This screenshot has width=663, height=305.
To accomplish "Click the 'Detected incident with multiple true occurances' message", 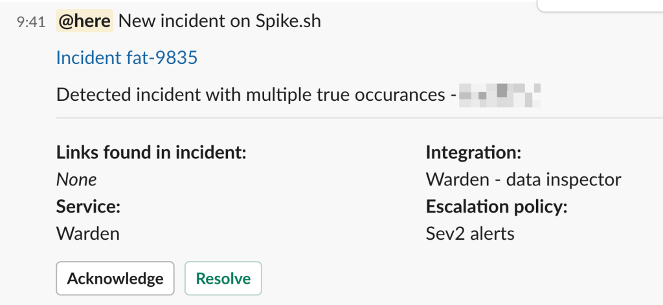I will [x=250, y=95].
